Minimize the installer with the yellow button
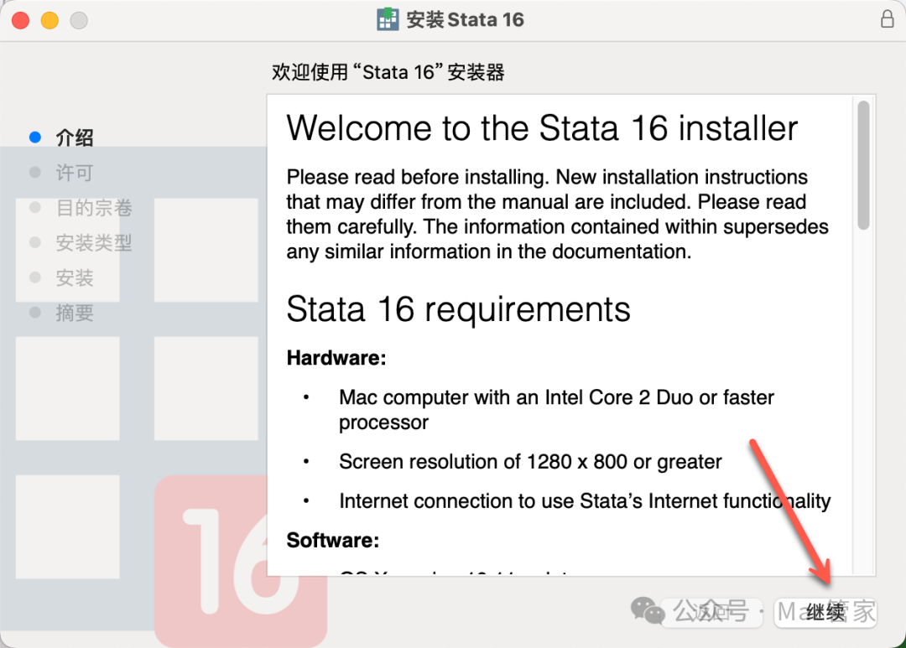Image resolution: width=906 pixels, height=648 pixels. 49,20
